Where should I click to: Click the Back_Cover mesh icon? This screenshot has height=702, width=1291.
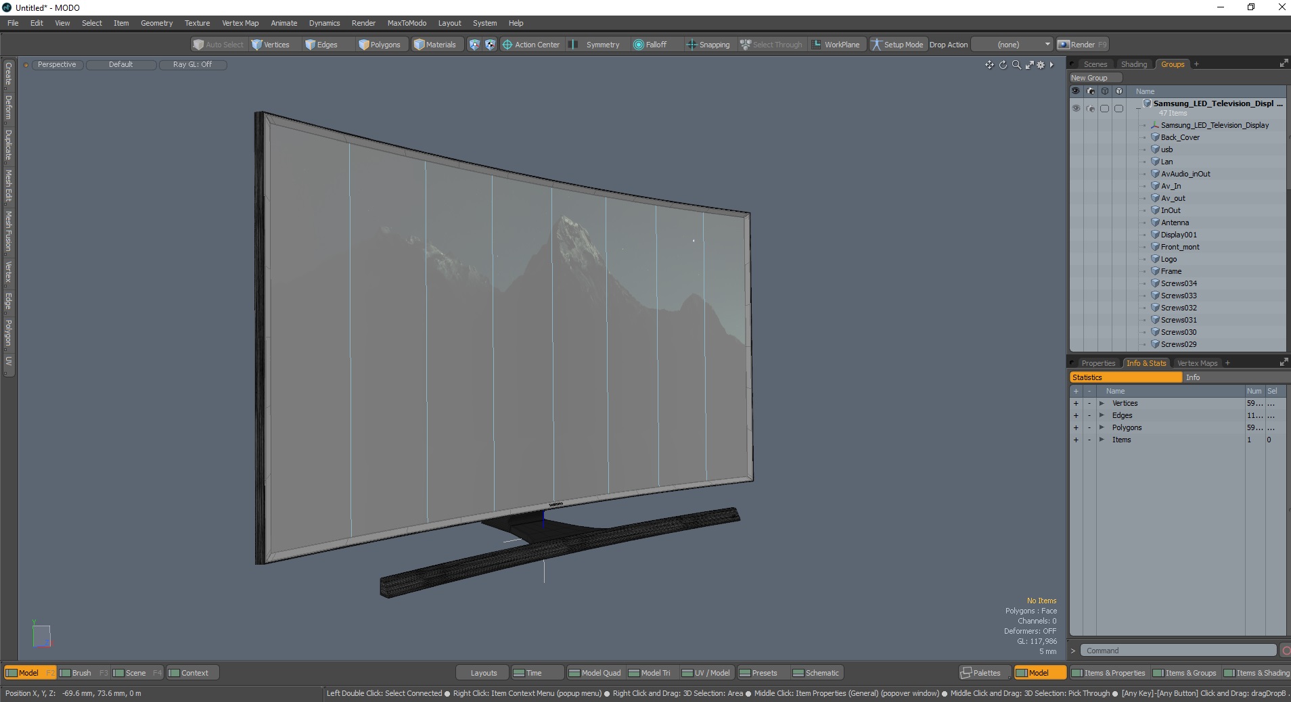(x=1156, y=137)
